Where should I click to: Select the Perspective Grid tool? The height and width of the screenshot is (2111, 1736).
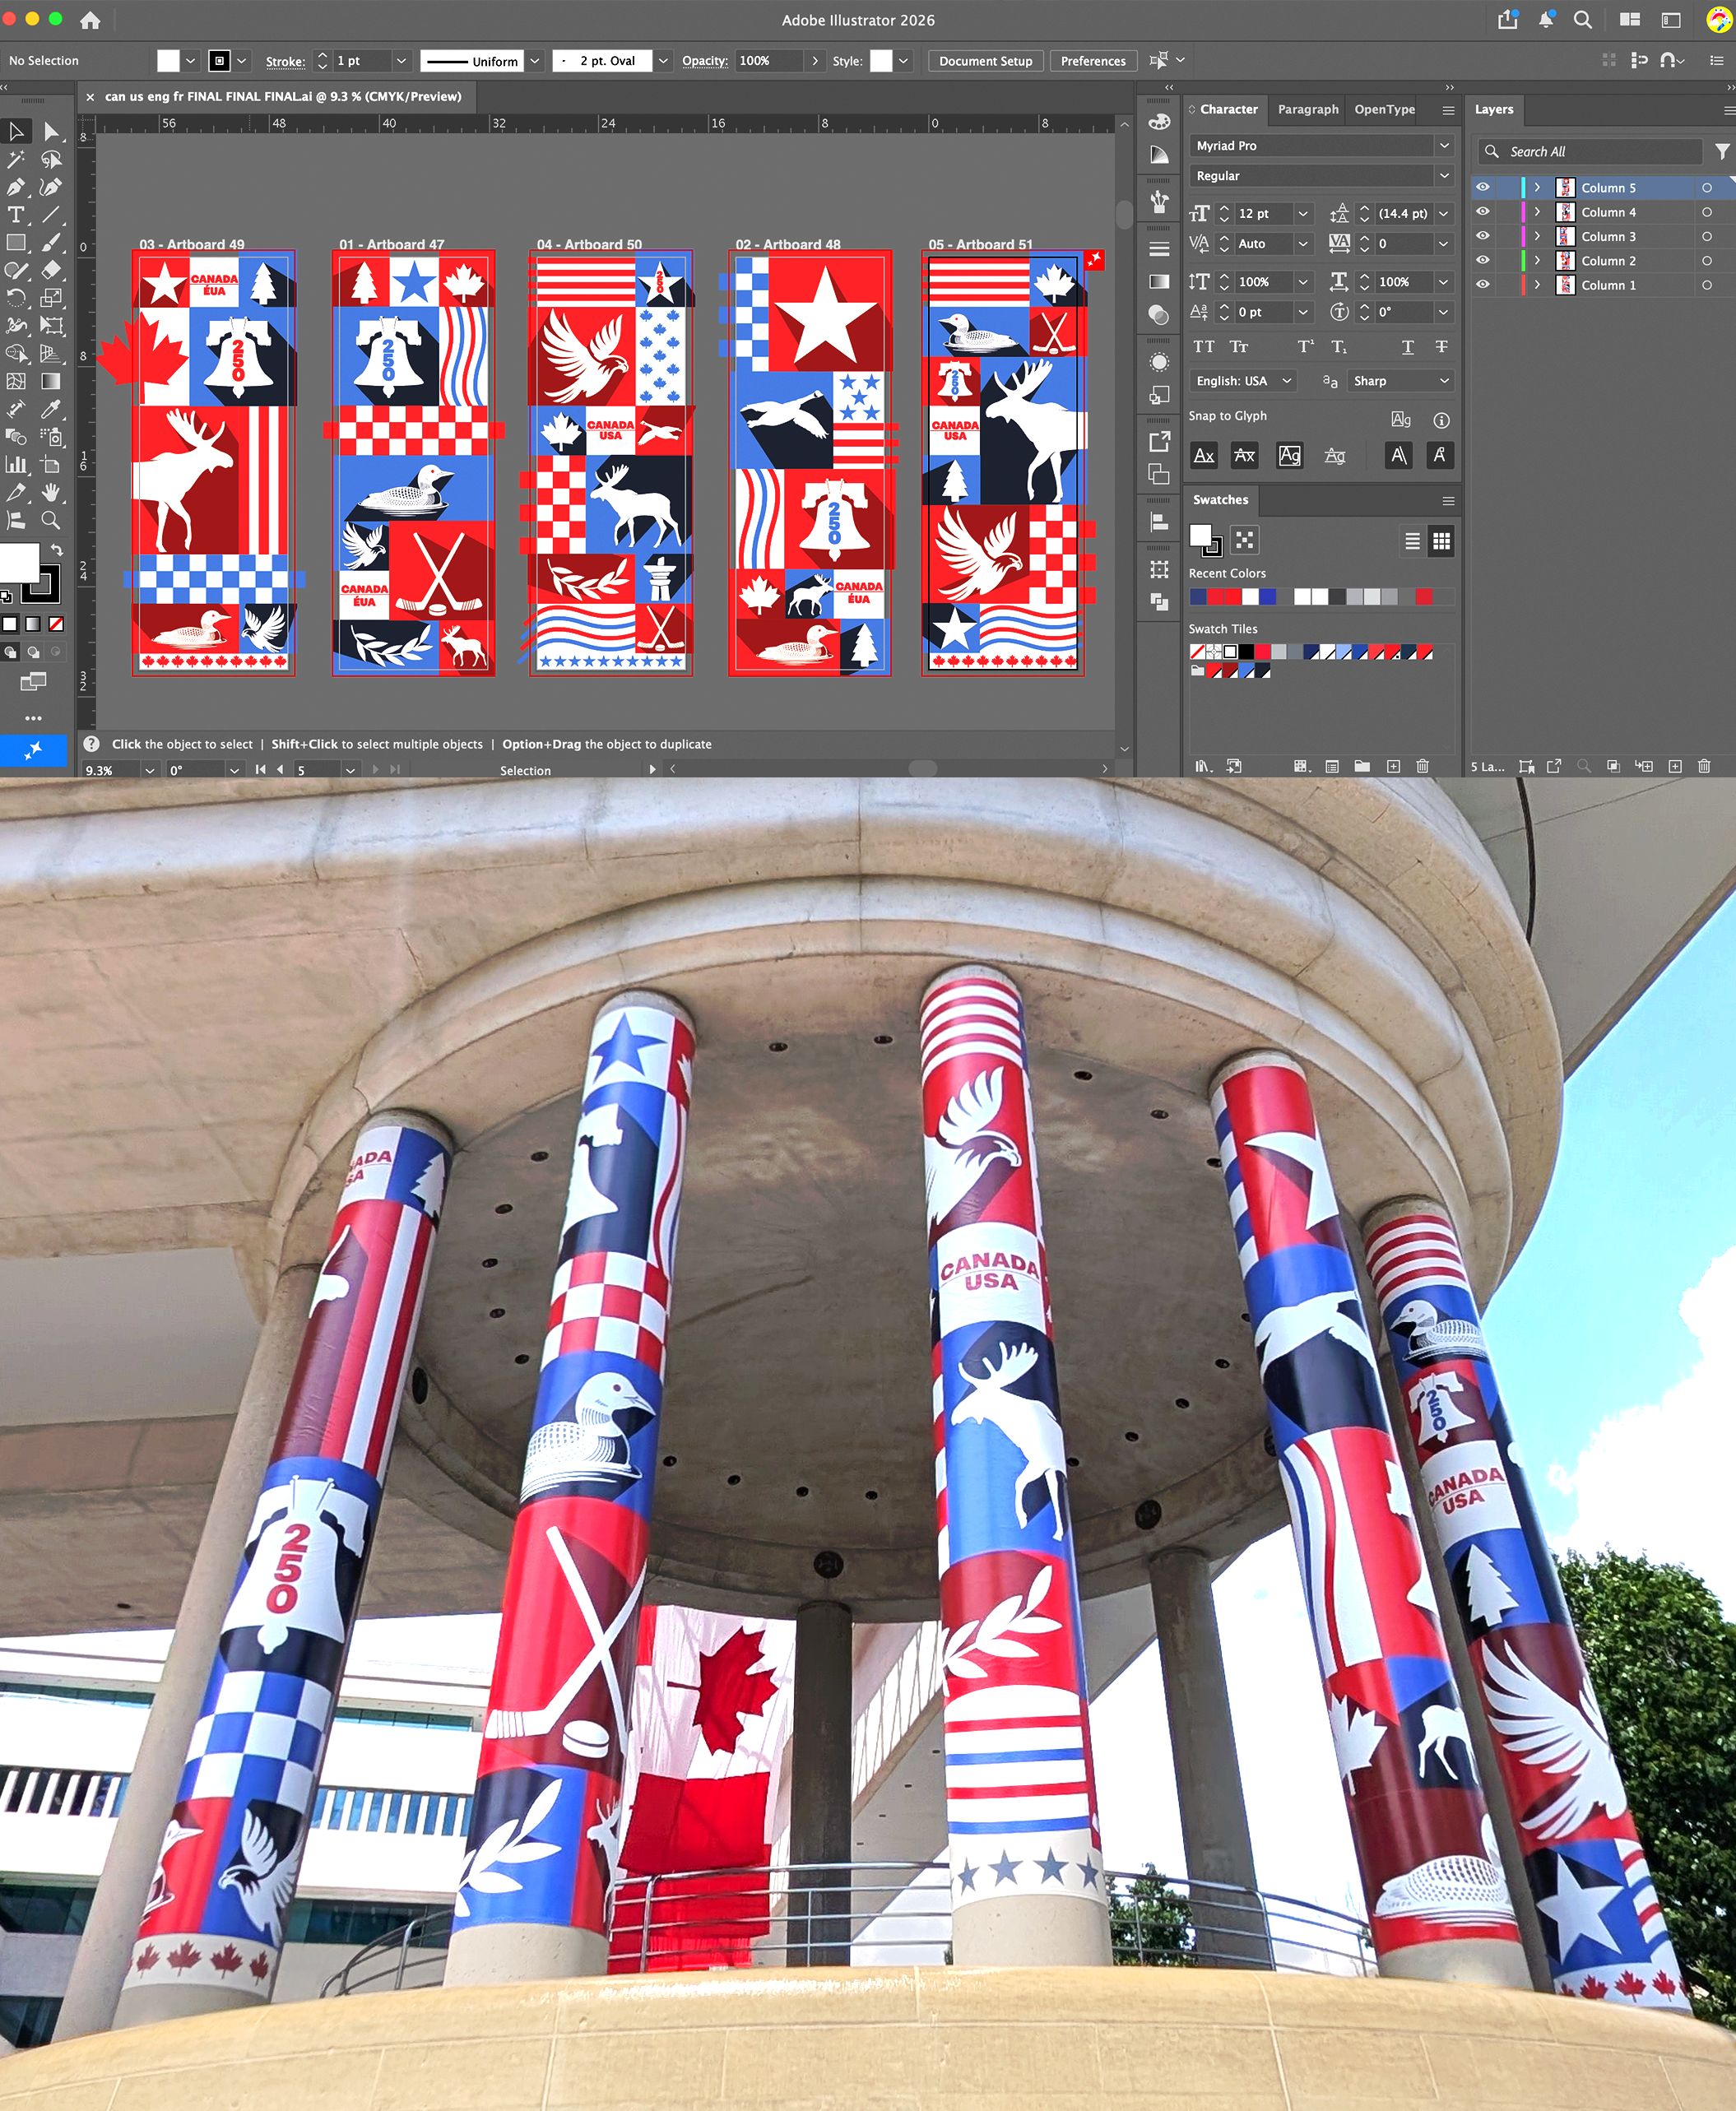52,354
